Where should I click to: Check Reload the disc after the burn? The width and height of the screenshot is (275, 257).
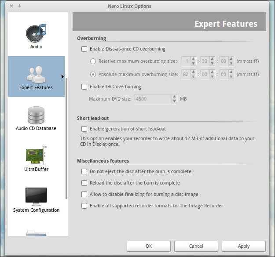84,183
